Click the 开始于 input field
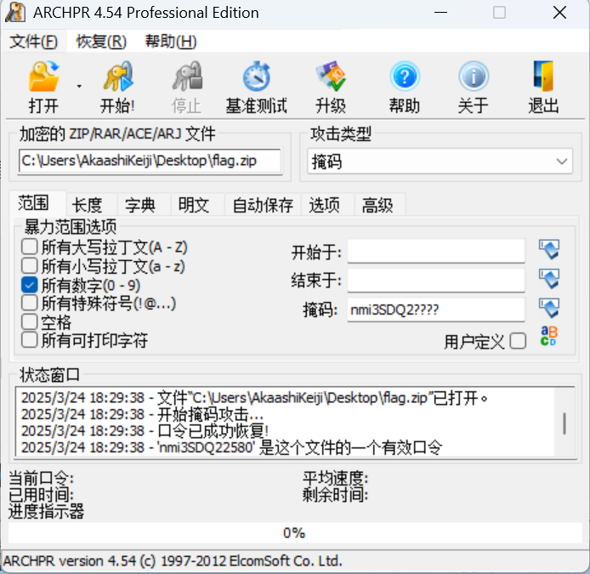Image resolution: width=590 pixels, height=574 pixels. click(436, 250)
